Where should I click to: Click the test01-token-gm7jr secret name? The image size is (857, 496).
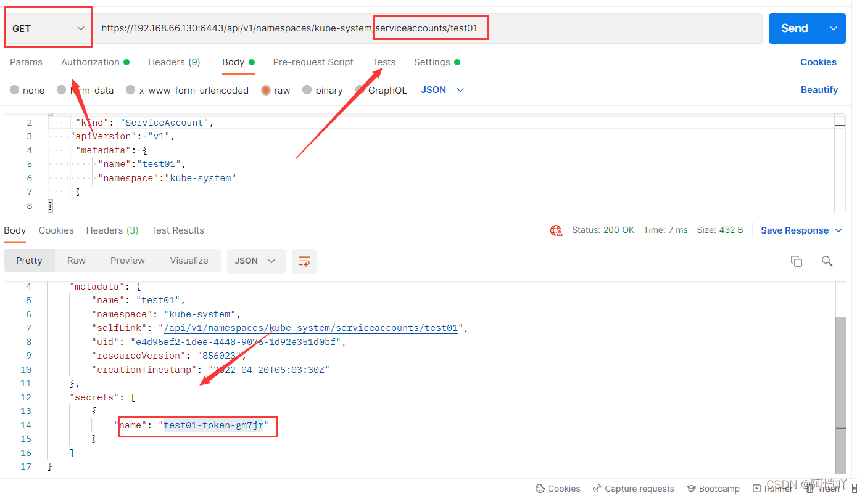click(213, 425)
